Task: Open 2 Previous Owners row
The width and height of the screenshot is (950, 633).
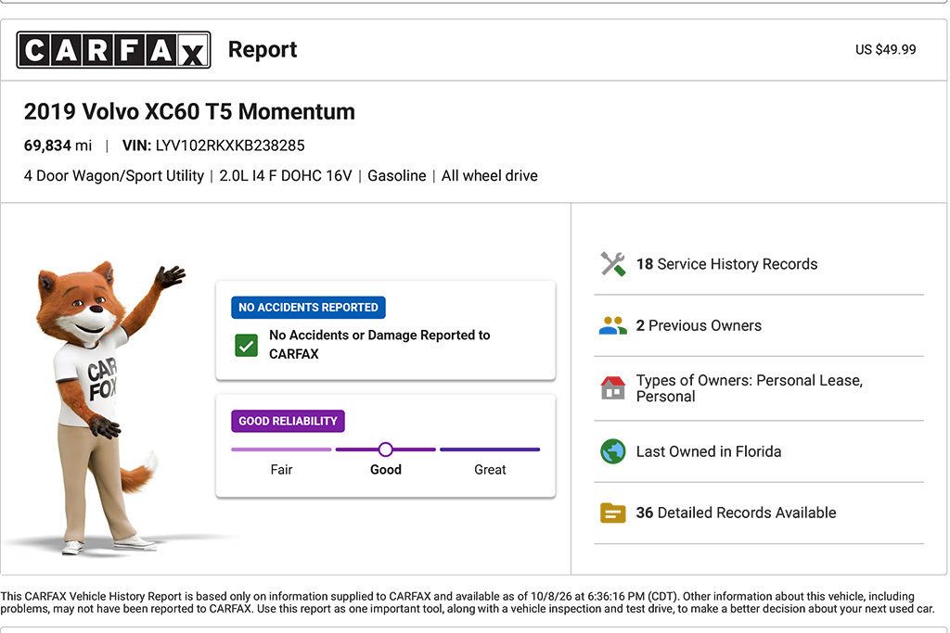Action: point(759,325)
